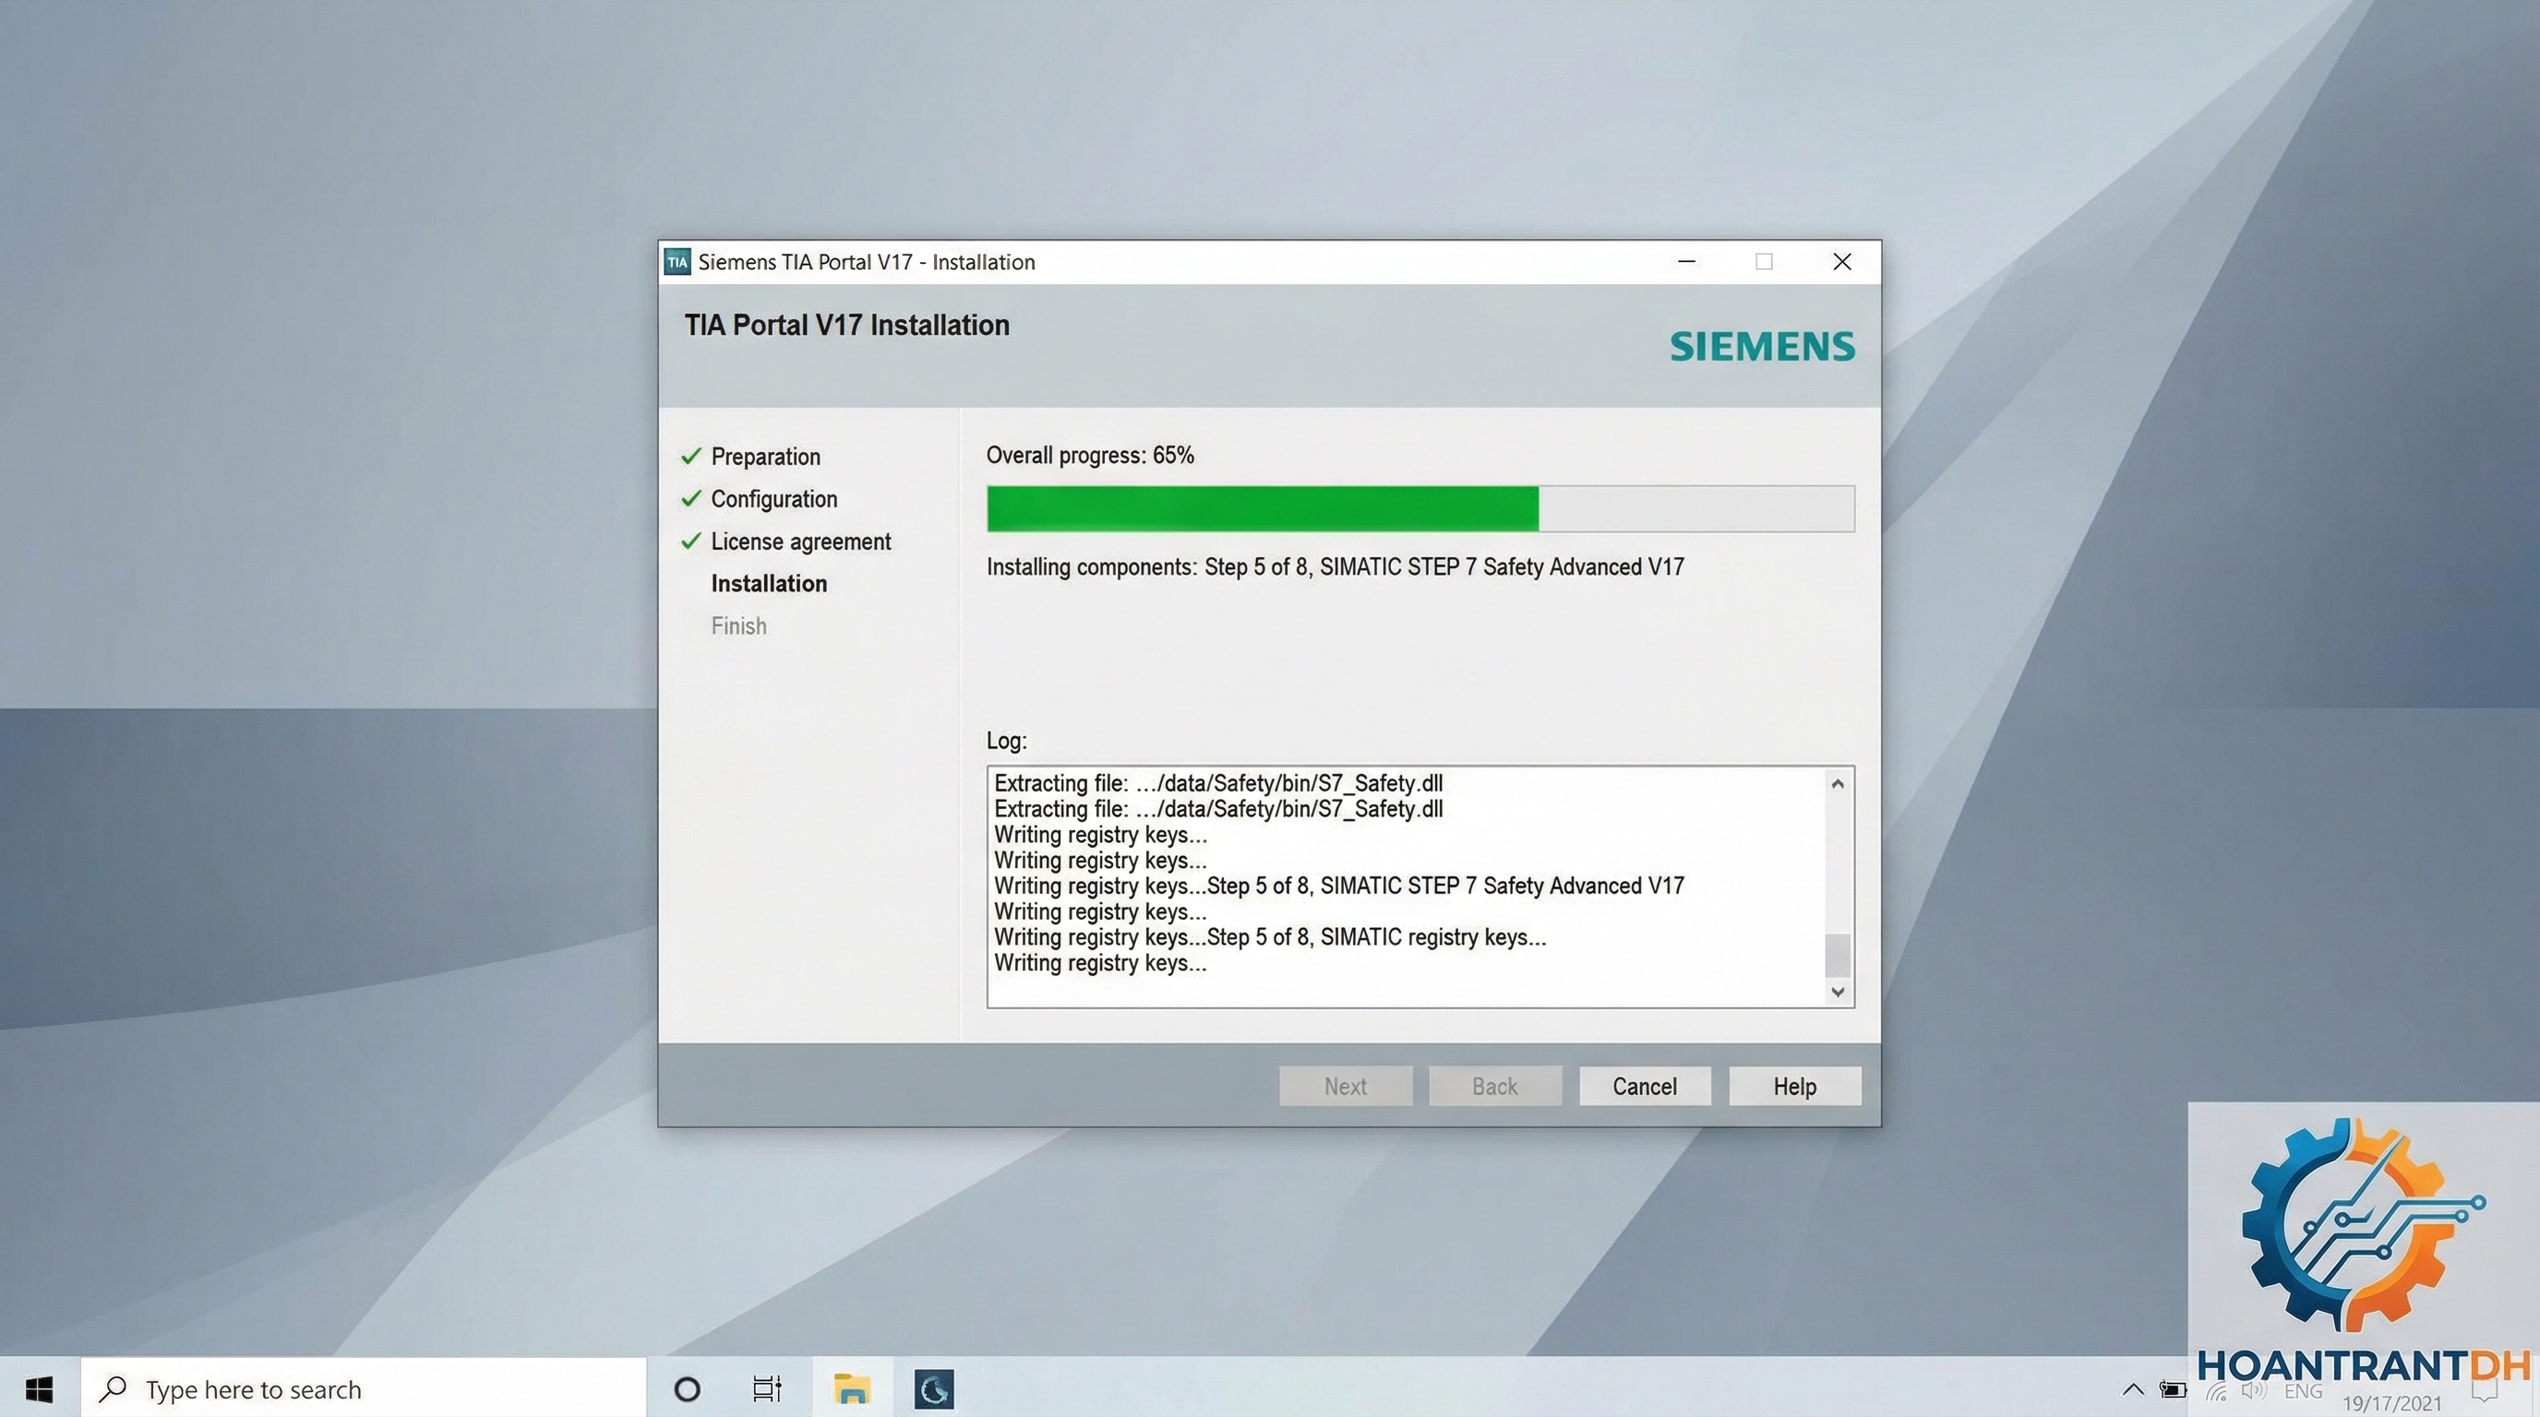
Task: Open Help for the installer
Action: tap(1793, 1086)
